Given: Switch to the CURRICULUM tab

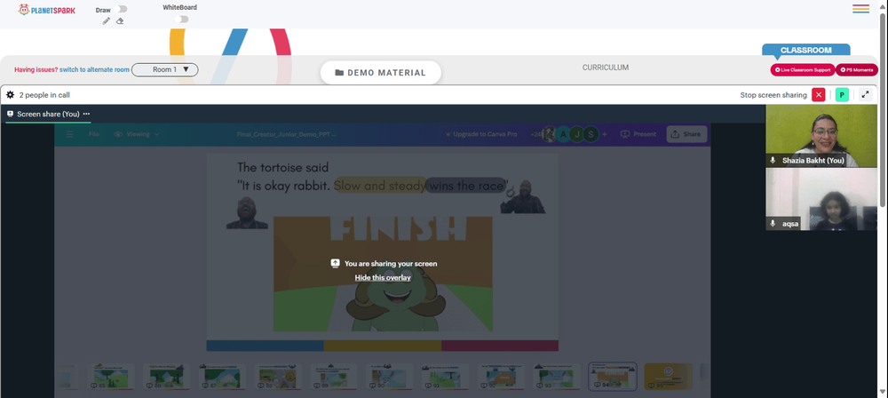Looking at the screenshot, I should 606,68.
